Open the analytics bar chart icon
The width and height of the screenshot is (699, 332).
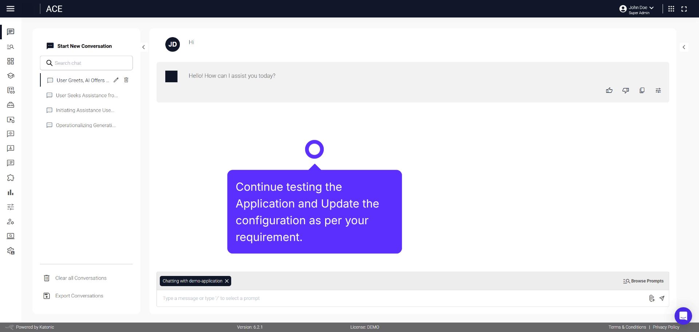tap(10, 192)
